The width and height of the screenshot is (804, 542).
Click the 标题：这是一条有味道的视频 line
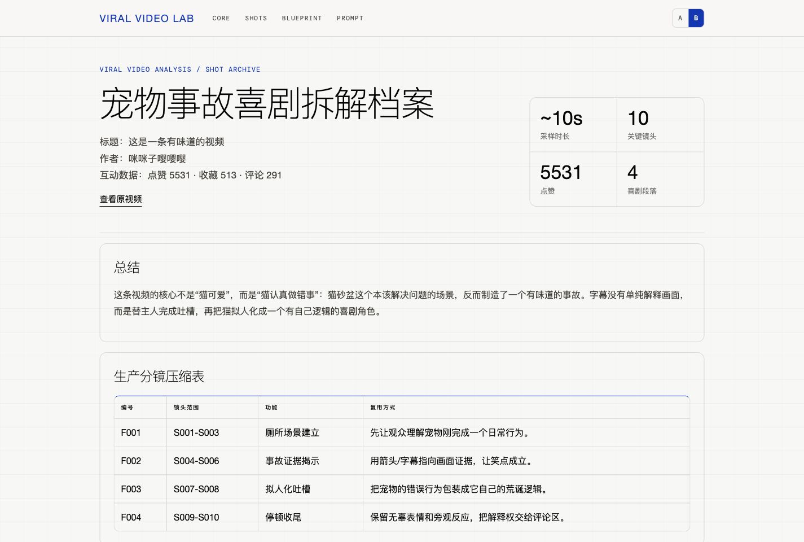click(x=162, y=142)
